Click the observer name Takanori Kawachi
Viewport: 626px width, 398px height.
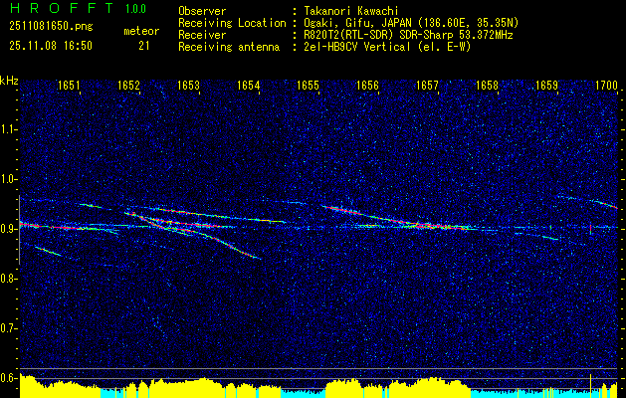[350, 11]
